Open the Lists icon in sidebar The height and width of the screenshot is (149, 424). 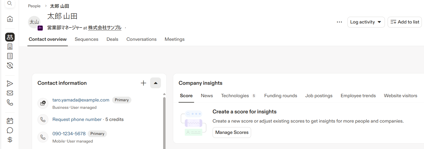[x=10, y=56]
